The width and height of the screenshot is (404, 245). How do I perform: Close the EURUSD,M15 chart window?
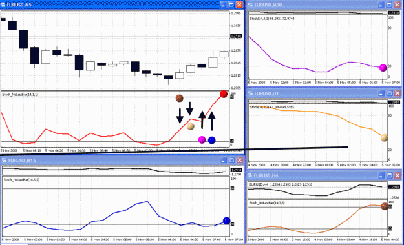[240, 161]
